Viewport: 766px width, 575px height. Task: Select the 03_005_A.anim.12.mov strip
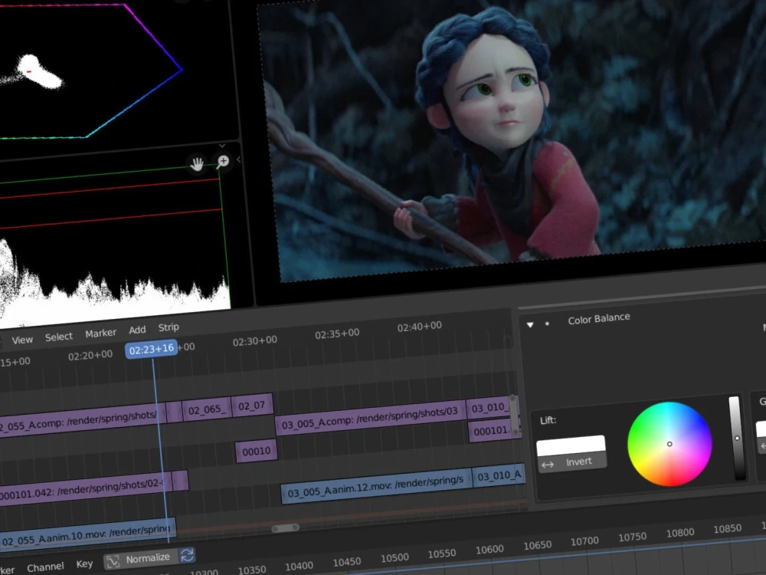coord(376,487)
